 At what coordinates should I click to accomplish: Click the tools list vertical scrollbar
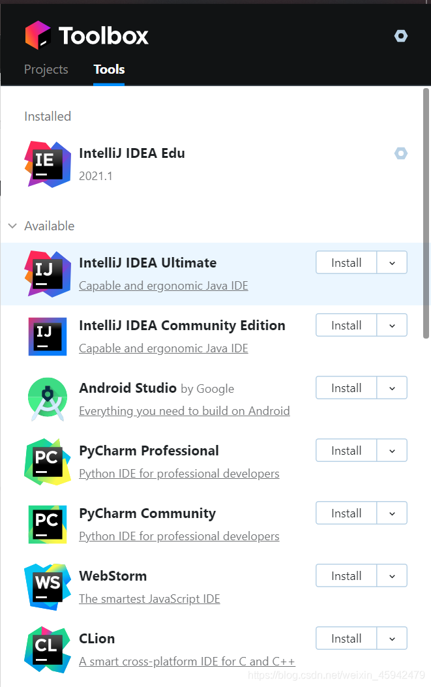click(x=426, y=213)
